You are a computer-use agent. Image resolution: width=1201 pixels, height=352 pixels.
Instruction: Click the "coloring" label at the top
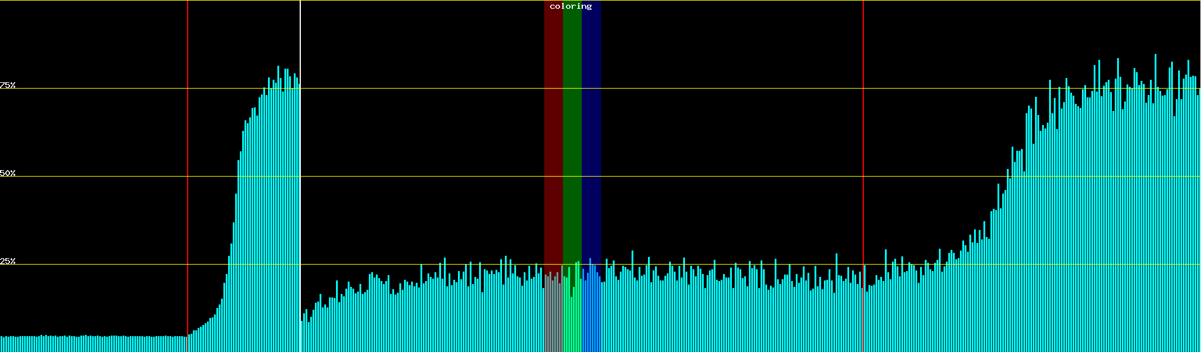click(x=571, y=6)
